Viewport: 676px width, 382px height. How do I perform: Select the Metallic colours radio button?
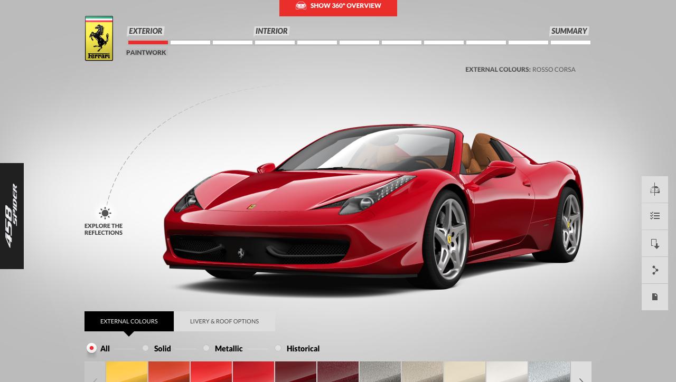[206, 348]
